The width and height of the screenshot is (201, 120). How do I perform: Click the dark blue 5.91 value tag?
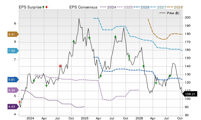pyautogui.click(x=13, y=79)
